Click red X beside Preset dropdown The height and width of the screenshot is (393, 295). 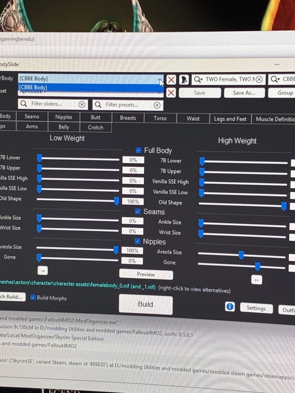(x=171, y=93)
